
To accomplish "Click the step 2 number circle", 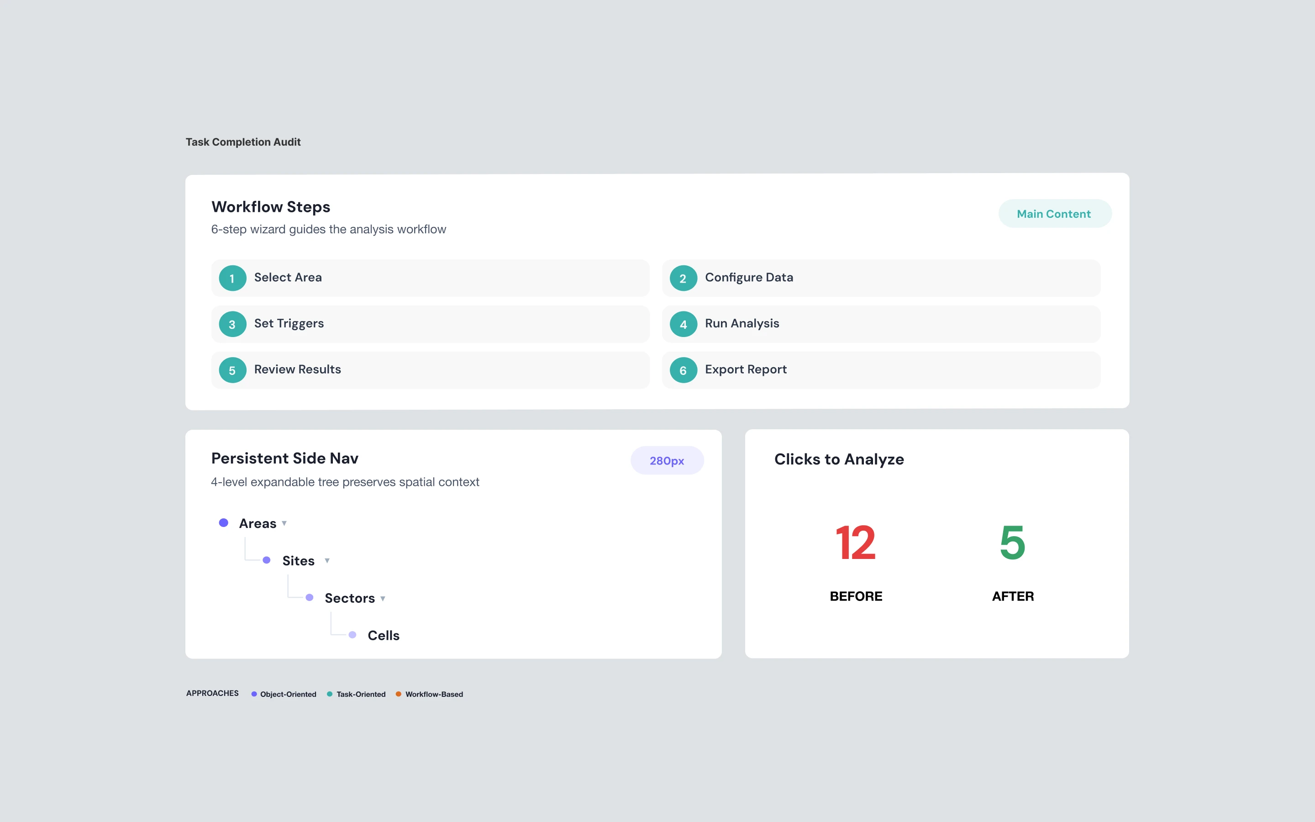I will coord(683,279).
